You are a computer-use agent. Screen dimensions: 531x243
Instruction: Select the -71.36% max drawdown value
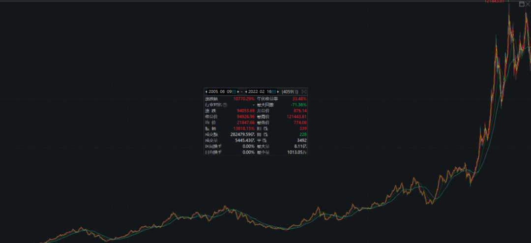click(299, 105)
